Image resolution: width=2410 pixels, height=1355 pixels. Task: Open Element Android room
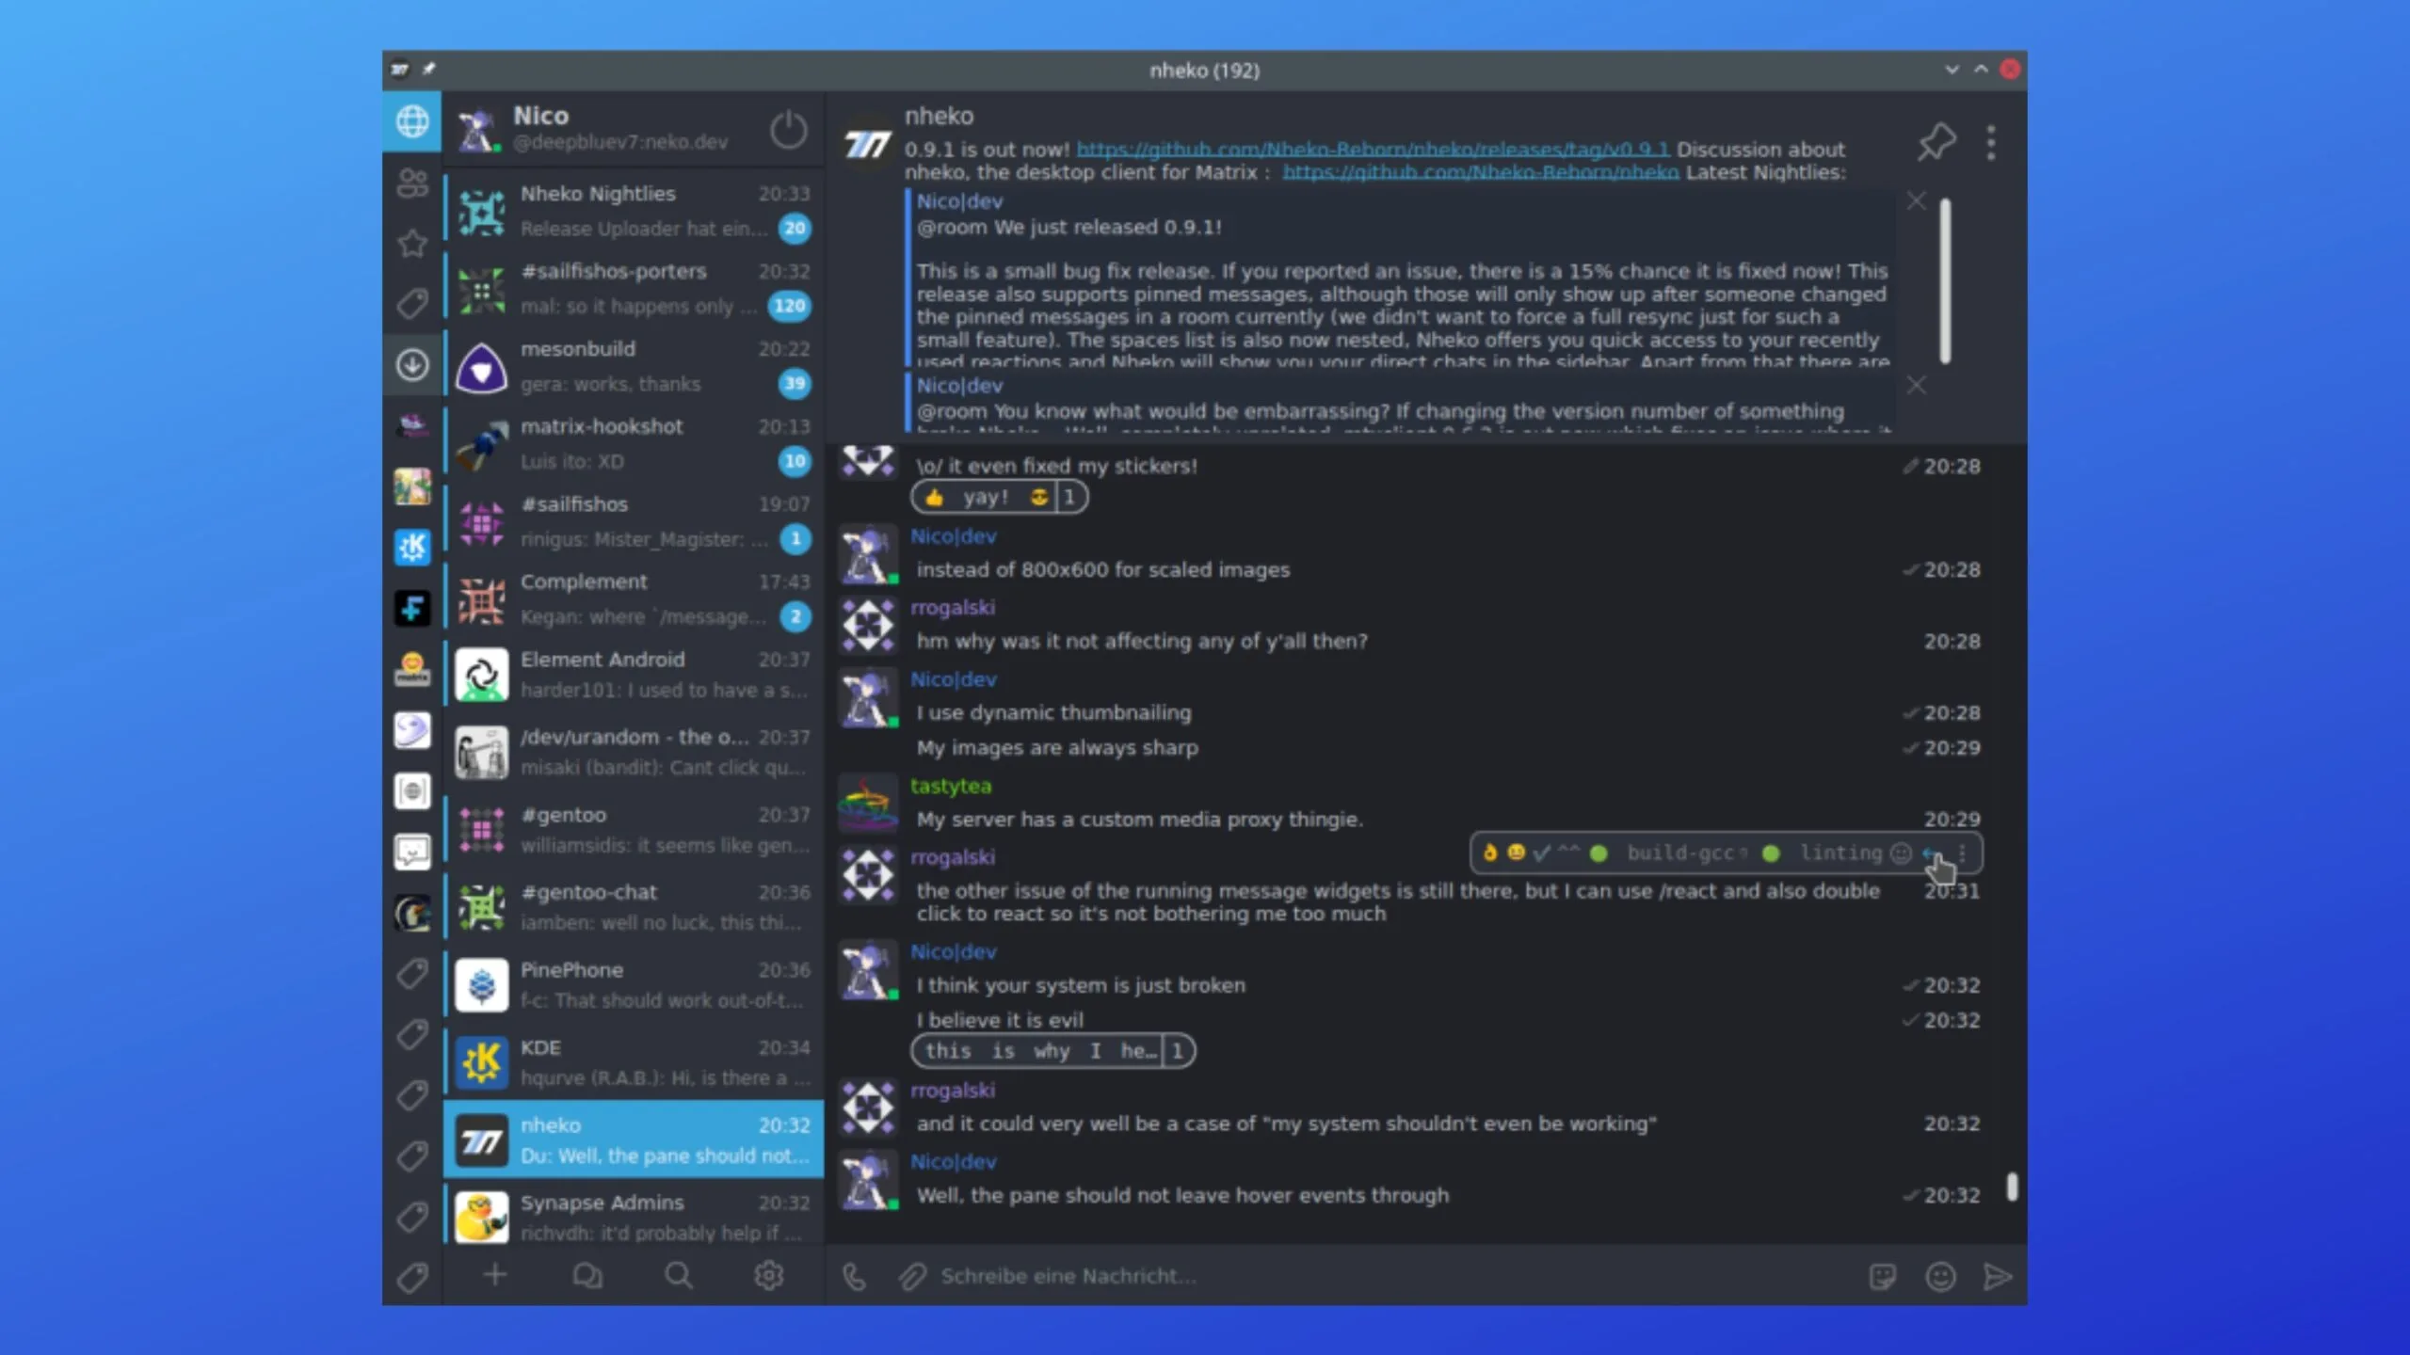(x=634, y=675)
